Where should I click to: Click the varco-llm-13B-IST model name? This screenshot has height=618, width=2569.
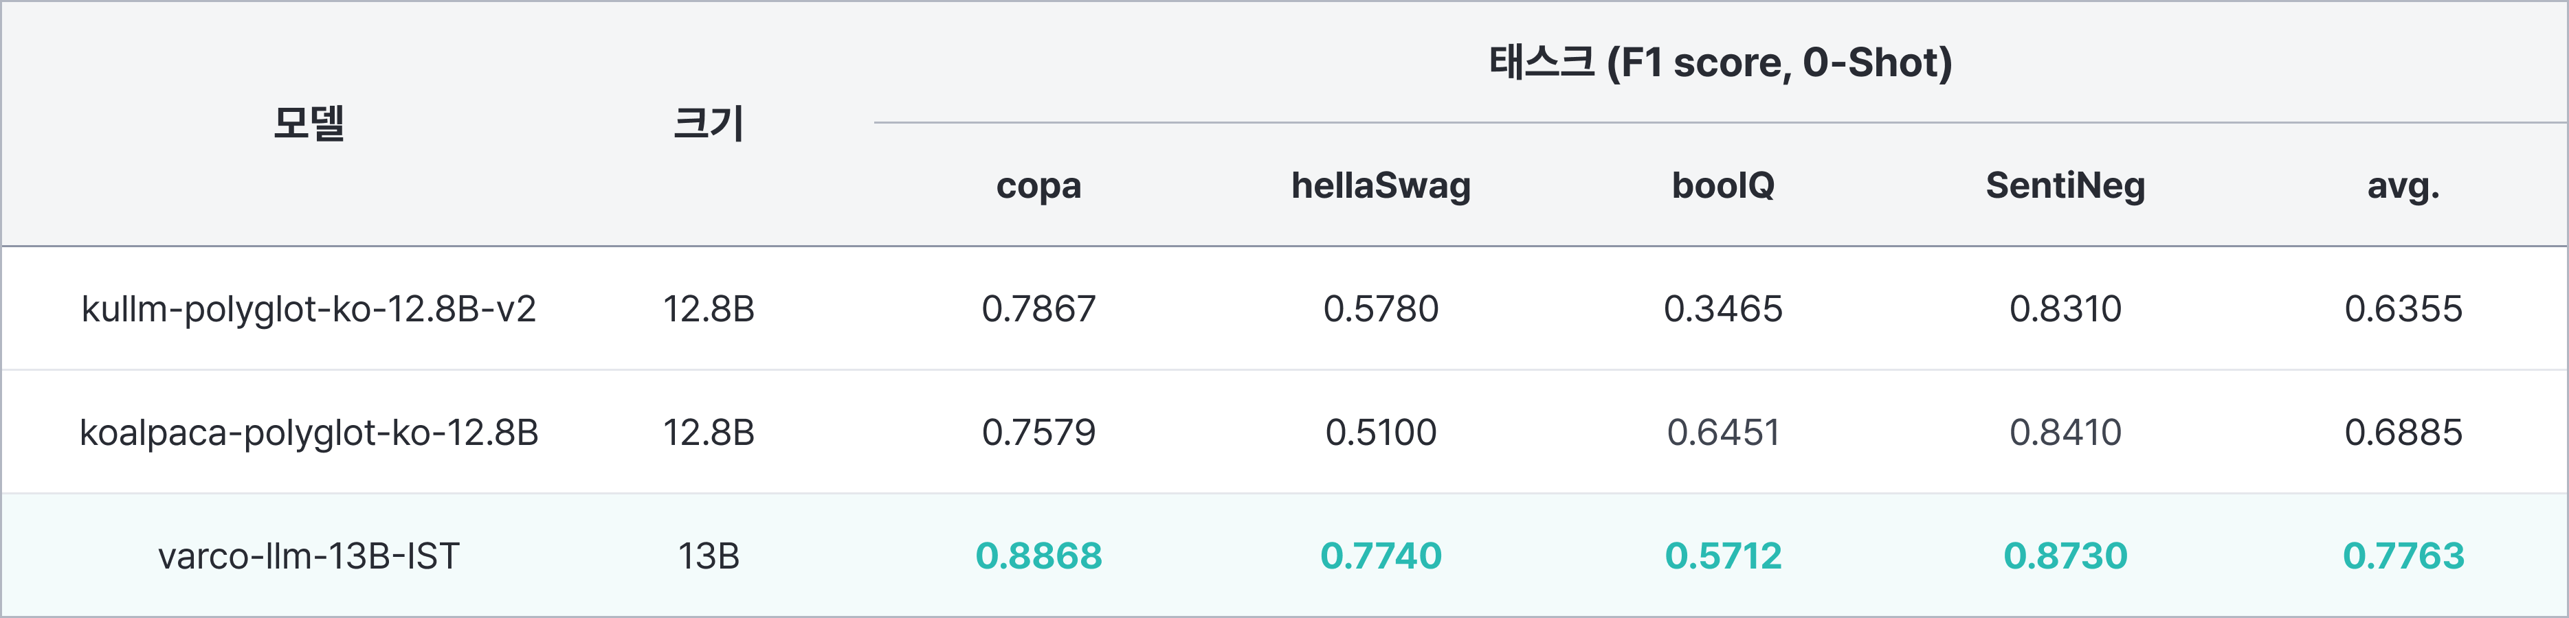click(x=309, y=556)
